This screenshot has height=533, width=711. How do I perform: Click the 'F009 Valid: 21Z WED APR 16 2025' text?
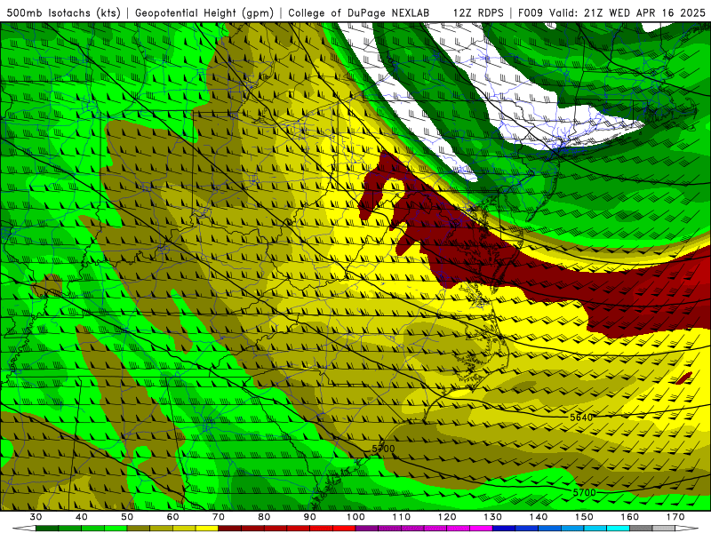click(x=611, y=13)
